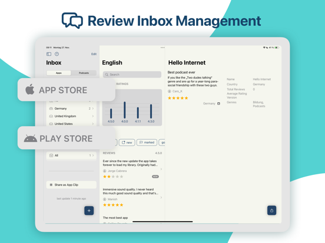
Task: Add new item with plus button
Action: click(x=89, y=211)
